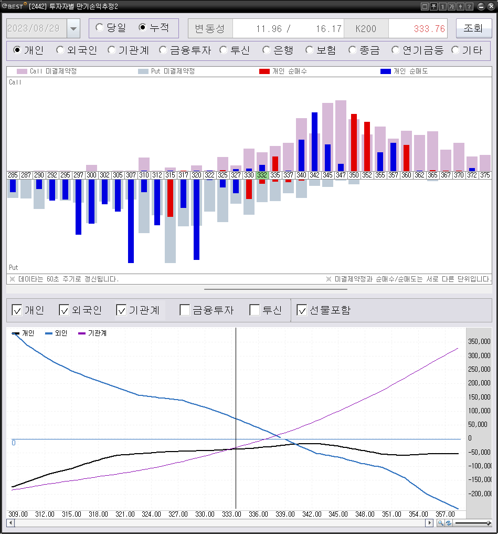The image size is (498, 534).
Task: Select the 기타 radio button
Action: (455, 50)
